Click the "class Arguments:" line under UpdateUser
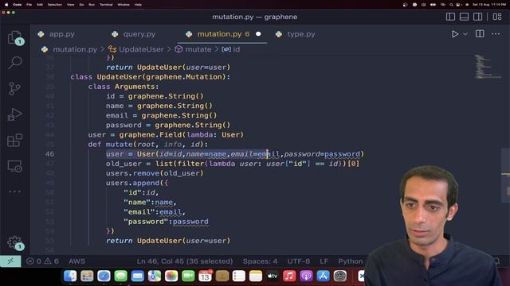 pyautogui.click(x=124, y=87)
